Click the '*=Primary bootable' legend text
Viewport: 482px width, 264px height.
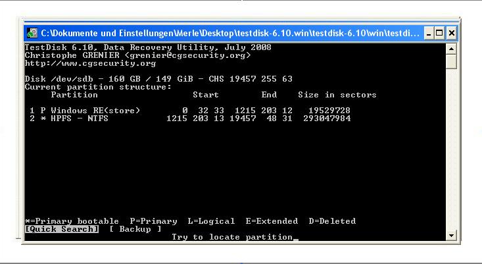(x=72, y=221)
